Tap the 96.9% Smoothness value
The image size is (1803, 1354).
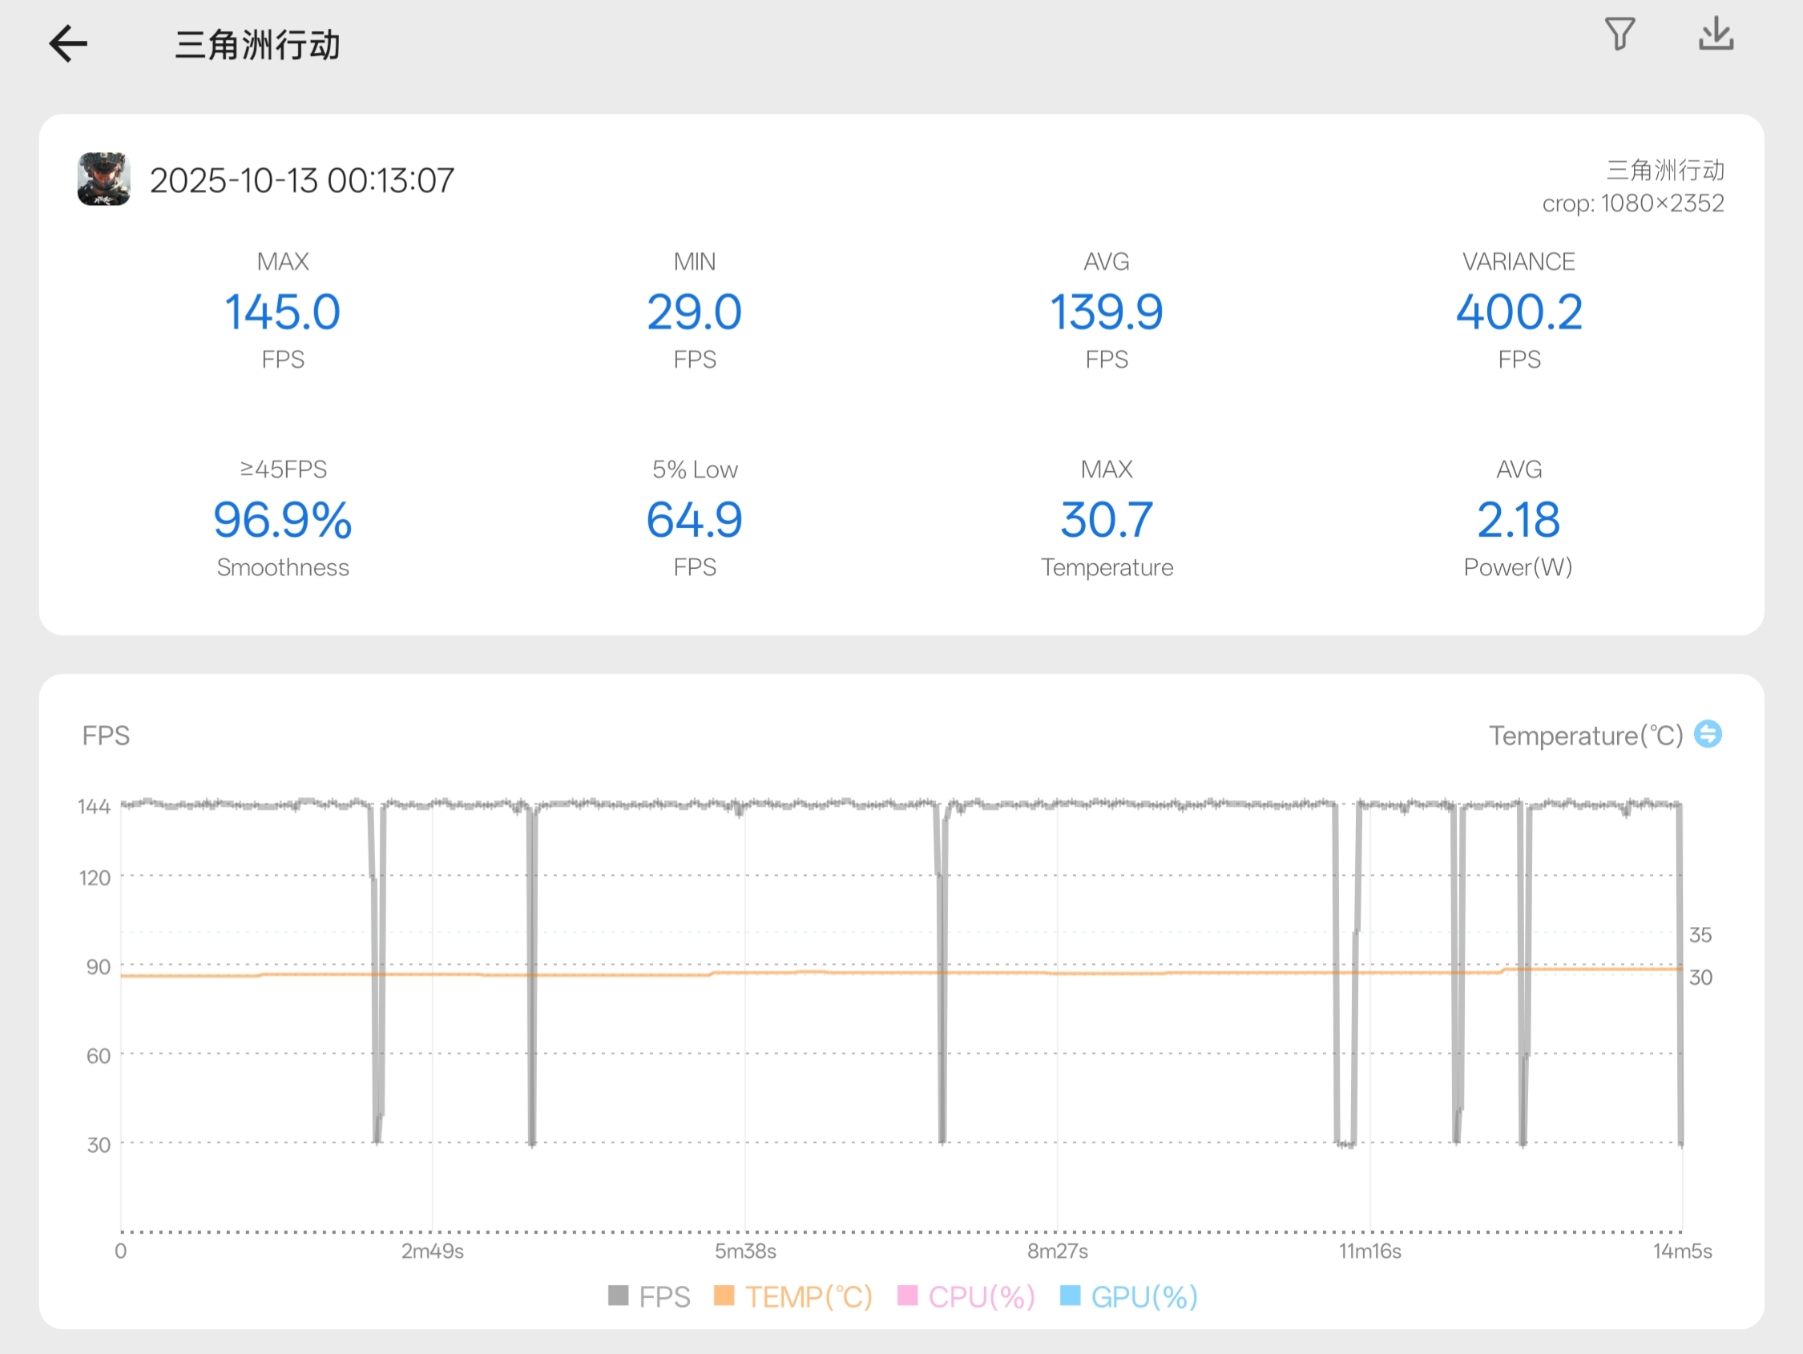point(282,520)
